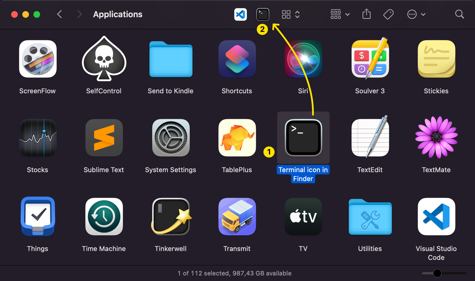The width and height of the screenshot is (475, 281).
Task: Click the Edit Tags button
Action: point(388,14)
